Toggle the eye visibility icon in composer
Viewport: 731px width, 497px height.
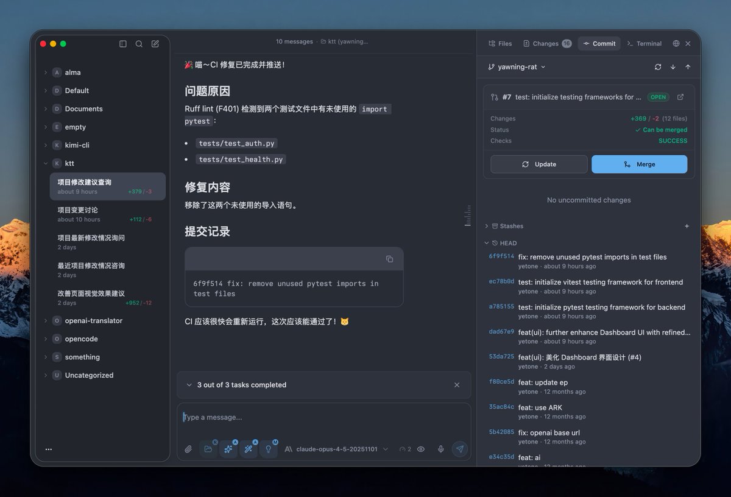421,449
